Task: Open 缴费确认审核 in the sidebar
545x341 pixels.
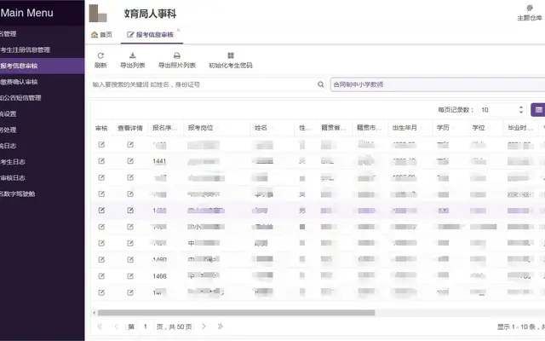Action: pos(19,82)
